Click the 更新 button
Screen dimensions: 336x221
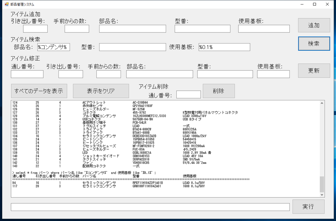pos(314,71)
